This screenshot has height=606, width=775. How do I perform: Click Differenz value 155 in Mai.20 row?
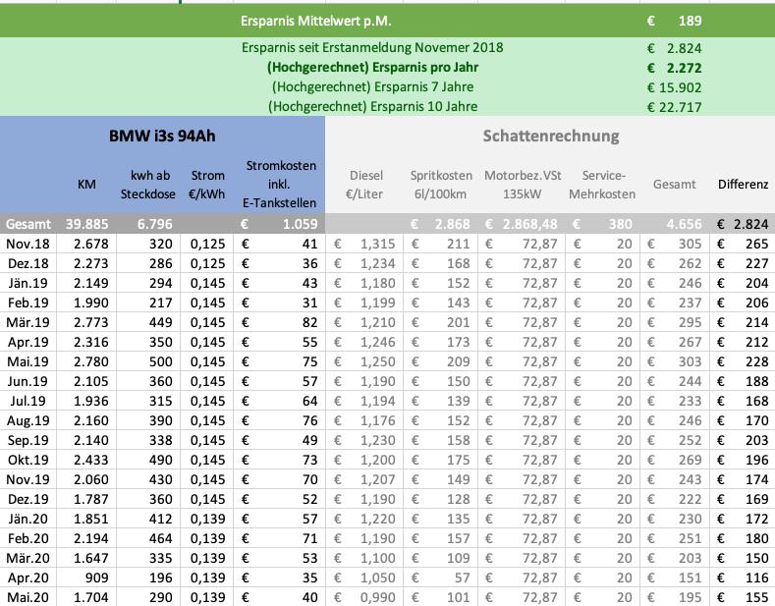click(x=756, y=597)
